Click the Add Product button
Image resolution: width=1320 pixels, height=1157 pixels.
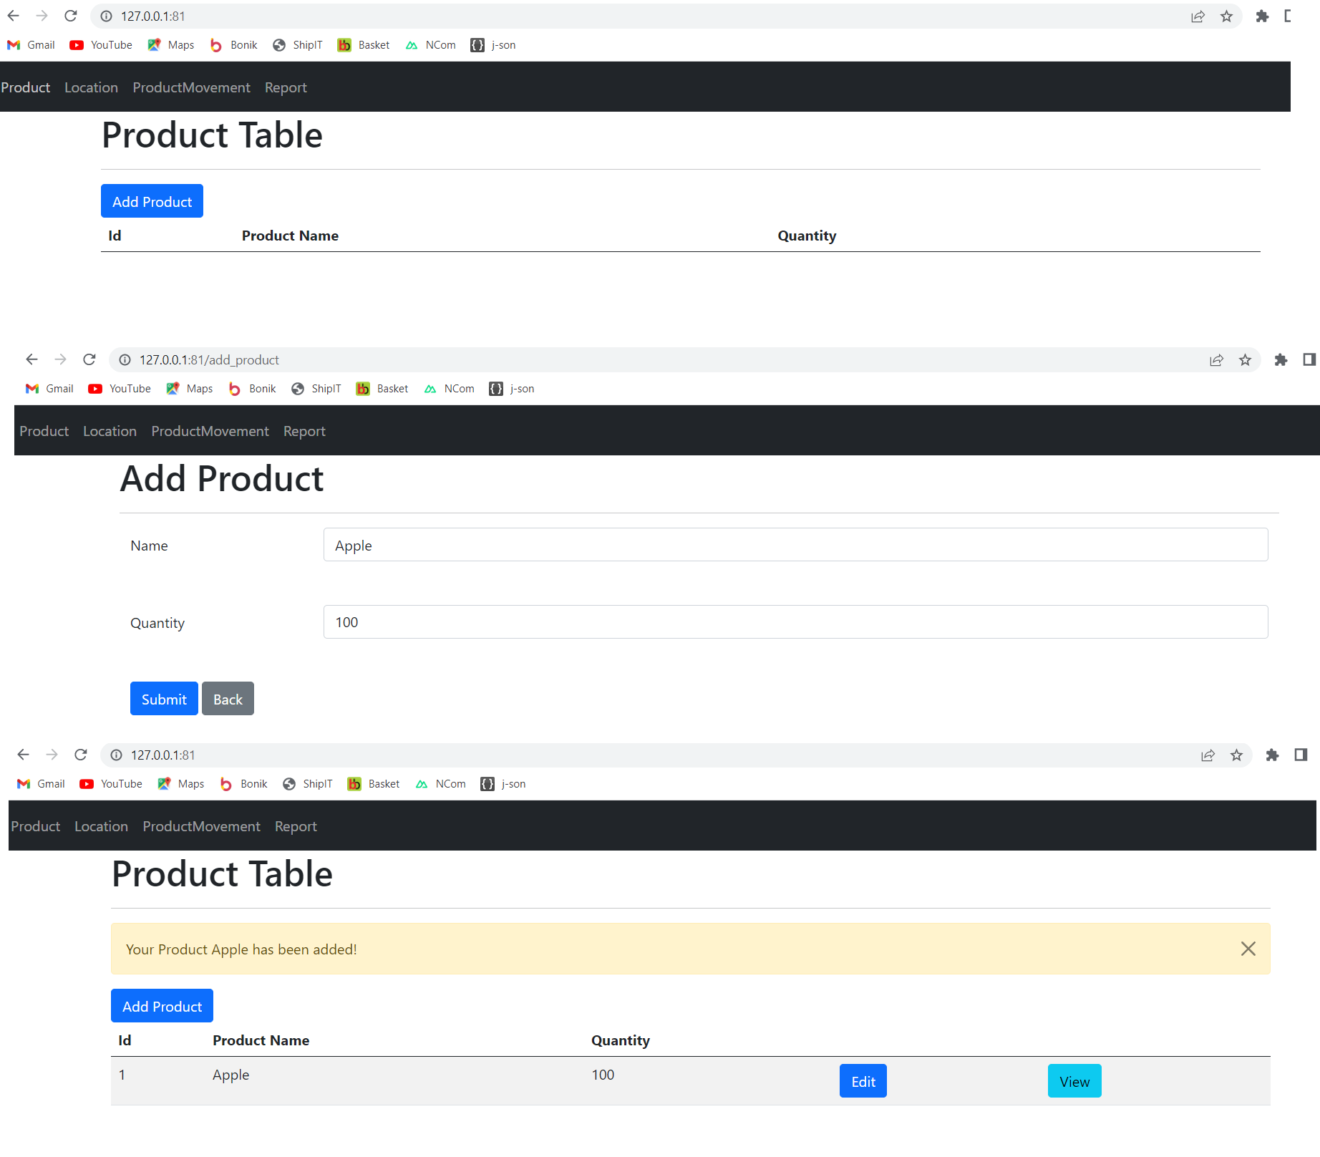(x=152, y=201)
